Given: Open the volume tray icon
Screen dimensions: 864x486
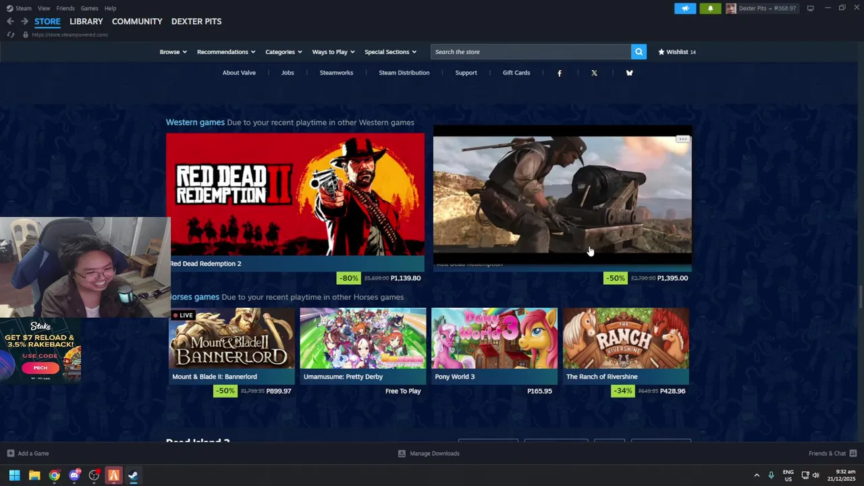Looking at the screenshot, I should coord(816,475).
